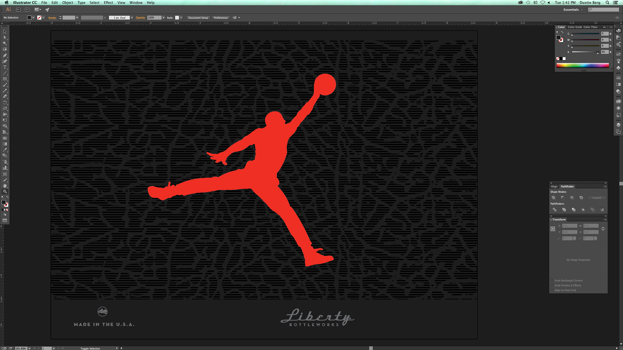Open the rotate angle dropdown in Transform
Screen dimensions: 623x350
574,239
